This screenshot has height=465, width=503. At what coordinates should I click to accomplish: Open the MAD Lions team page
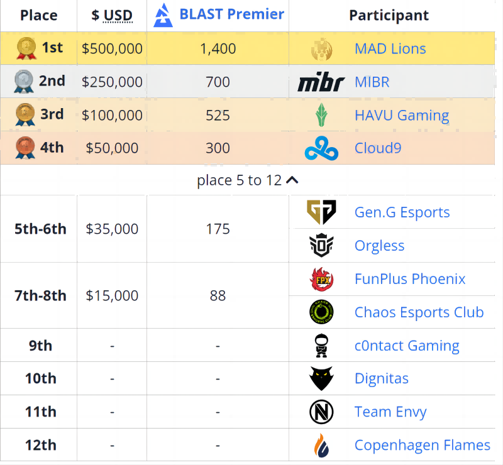coord(390,49)
